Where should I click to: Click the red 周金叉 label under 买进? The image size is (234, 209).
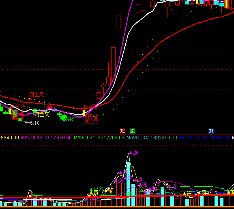click(91, 122)
